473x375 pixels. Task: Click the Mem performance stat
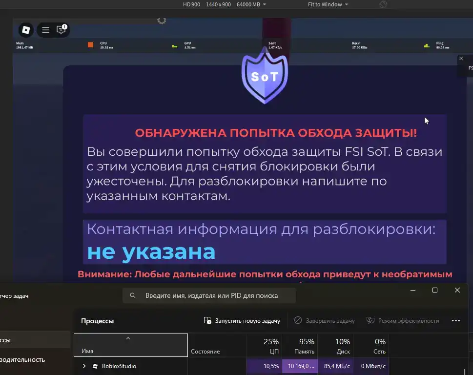[24, 45]
